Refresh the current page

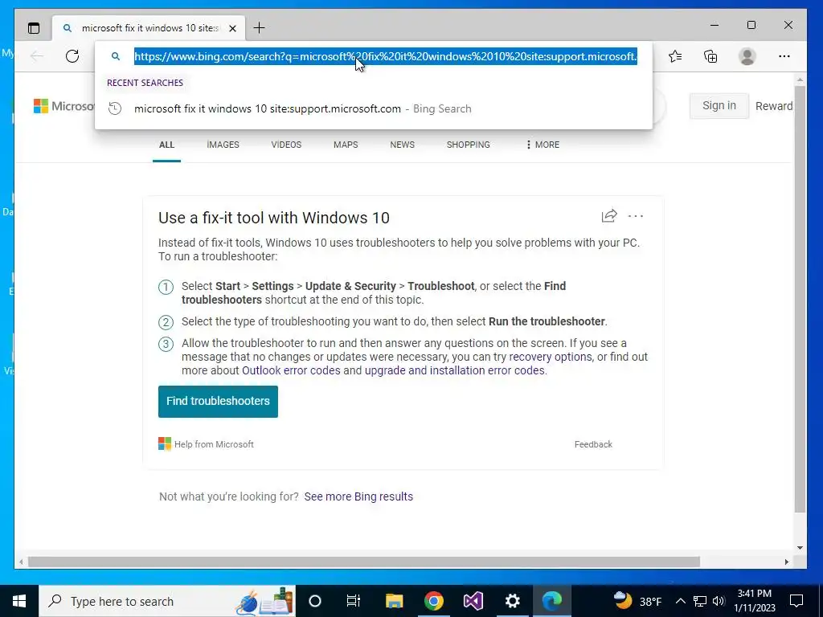[x=72, y=56]
